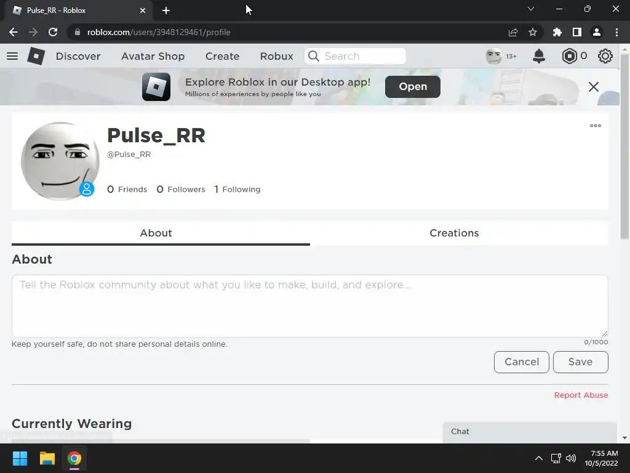Select the Pulse_RR - Roblox browser tab
Viewport: 630px width, 473px height.
click(x=78, y=10)
